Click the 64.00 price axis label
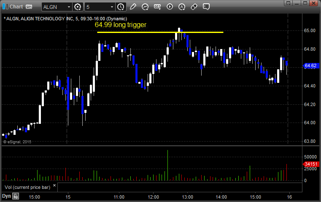This screenshot has height=202, width=321. tap(310, 123)
